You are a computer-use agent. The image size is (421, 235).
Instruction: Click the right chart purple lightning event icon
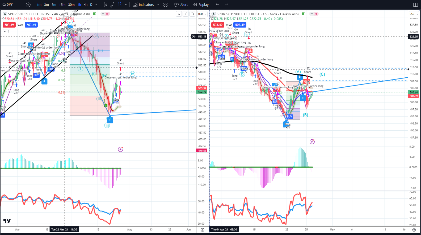[x=312, y=142]
